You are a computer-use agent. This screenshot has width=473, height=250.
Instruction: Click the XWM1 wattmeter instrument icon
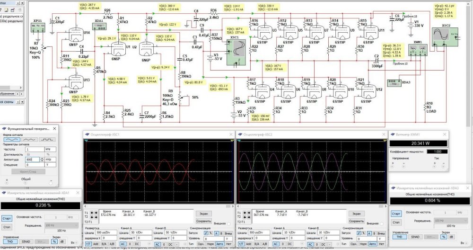click(418, 50)
